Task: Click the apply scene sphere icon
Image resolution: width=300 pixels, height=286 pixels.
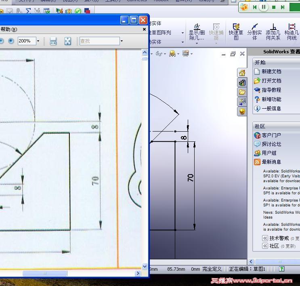Action: (x=172, y=53)
